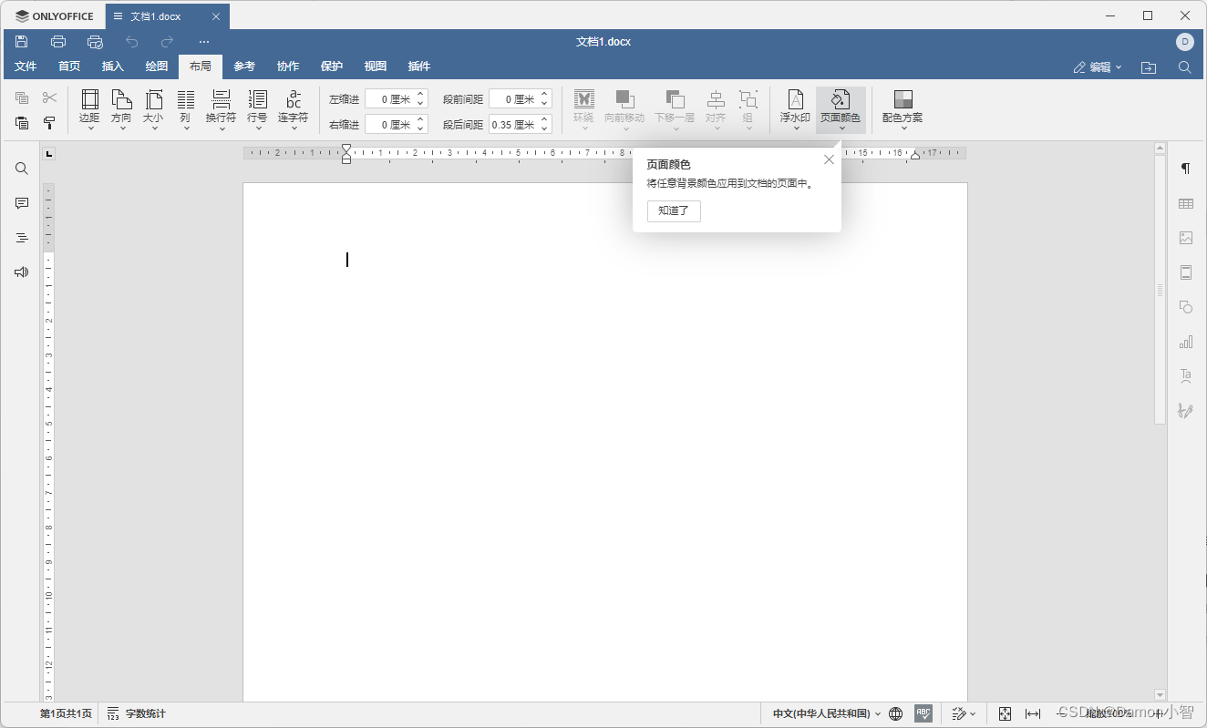1207x728 pixels.
Task: Click the Paste icon
Action: tap(22, 123)
